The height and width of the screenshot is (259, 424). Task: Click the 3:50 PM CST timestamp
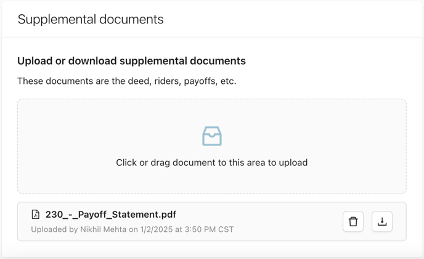pos(209,229)
